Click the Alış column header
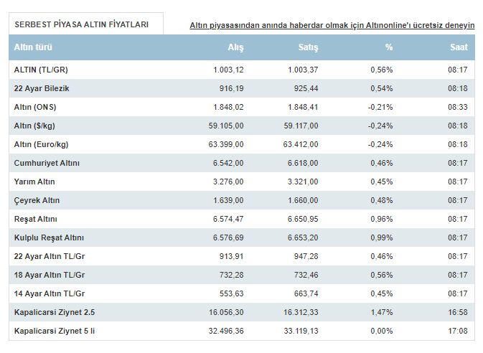The image size is (483, 353). point(235,47)
